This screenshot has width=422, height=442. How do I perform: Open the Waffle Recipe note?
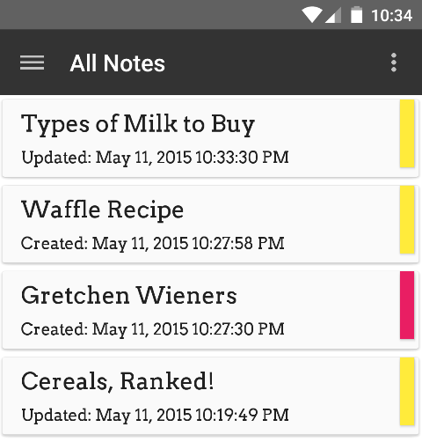(x=210, y=224)
